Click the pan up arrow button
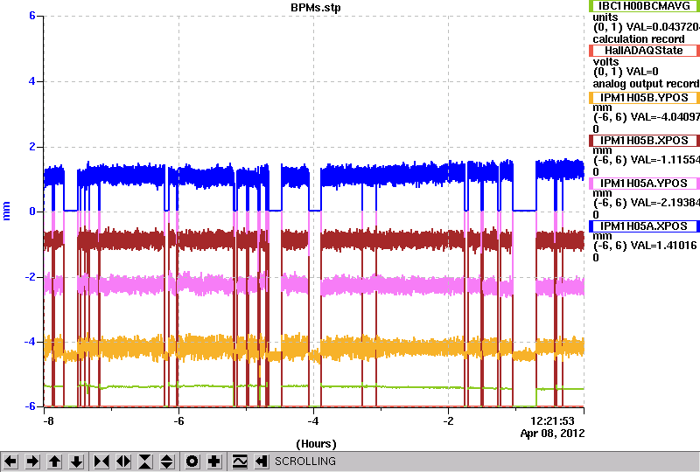This screenshot has height=472, width=700. tap(55, 462)
